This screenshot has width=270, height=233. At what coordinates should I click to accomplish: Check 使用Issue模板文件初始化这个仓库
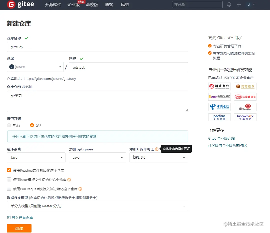coord(9,180)
